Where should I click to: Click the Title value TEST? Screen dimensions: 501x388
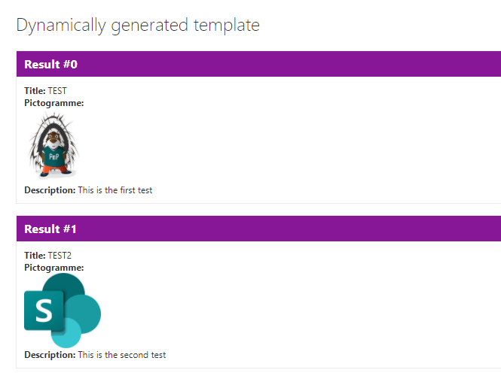pyautogui.click(x=57, y=91)
